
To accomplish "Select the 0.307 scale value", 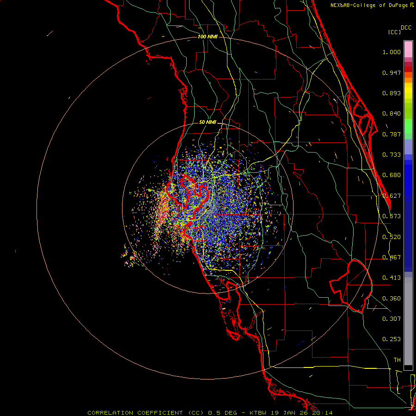I will 392,319.
